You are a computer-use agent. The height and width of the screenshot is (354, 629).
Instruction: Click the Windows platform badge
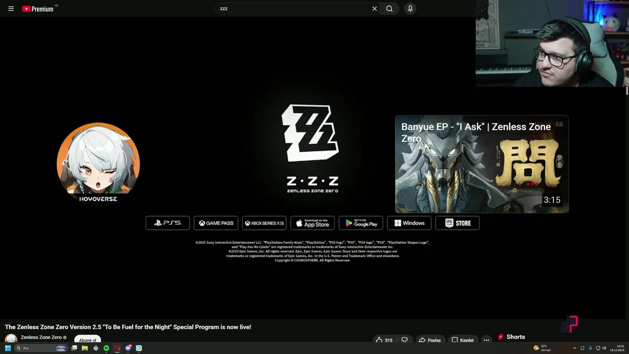coord(409,223)
